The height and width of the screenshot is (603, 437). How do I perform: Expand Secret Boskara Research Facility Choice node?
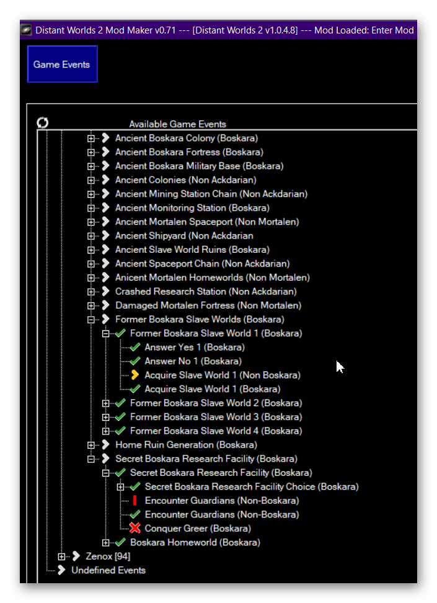120,487
